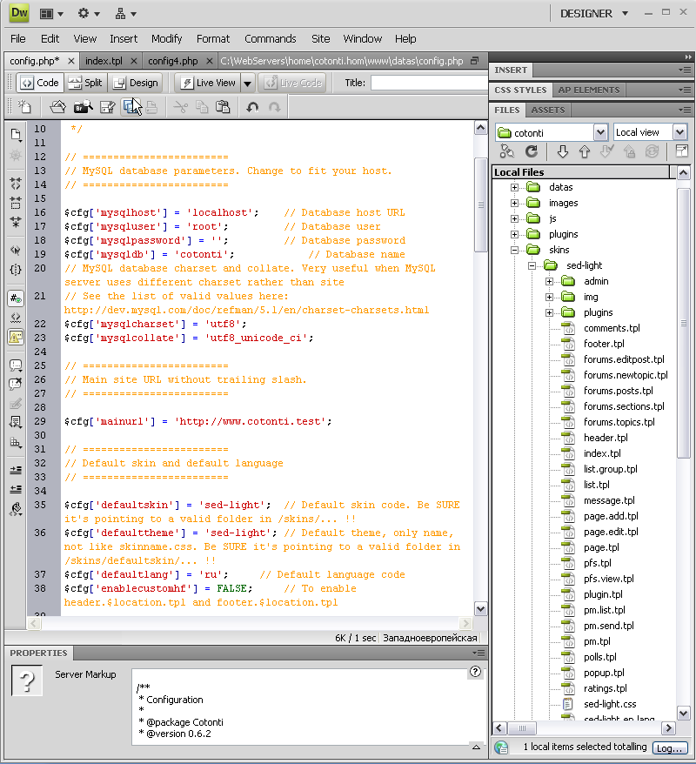This screenshot has height=764, width=696.
Task: Open the Commands menu
Action: (x=270, y=38)
